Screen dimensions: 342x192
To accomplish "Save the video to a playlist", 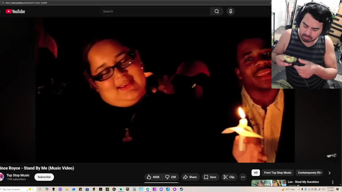I will click(x=210, y=177).
